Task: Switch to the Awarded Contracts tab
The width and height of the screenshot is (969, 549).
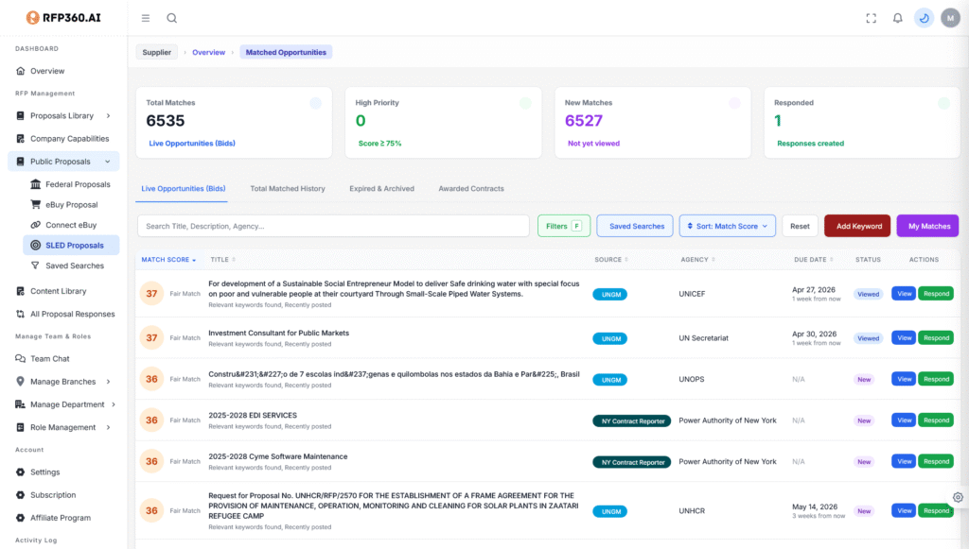Action: pos(471,189)
